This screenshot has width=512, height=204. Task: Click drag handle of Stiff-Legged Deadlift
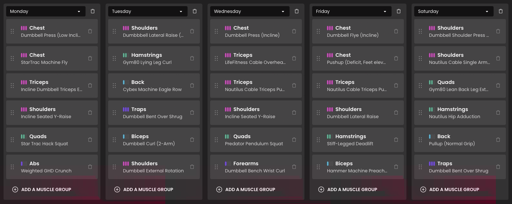pyautogui.click(x=318, y=140)
